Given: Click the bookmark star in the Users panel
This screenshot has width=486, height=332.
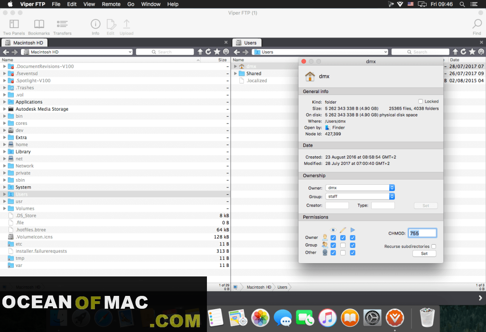Looking at the screenshot, I should [472, 52].
